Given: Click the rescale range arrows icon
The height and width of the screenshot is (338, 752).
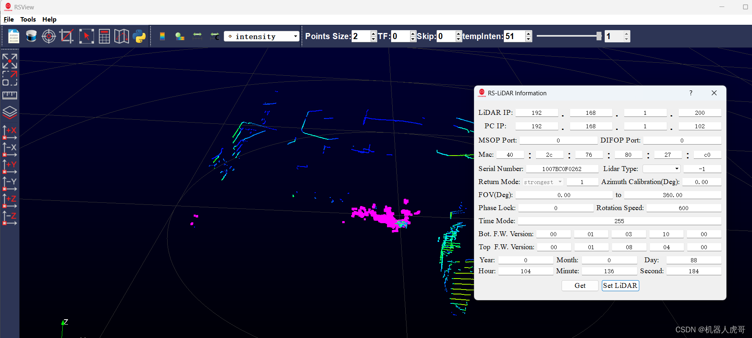Looking at the screenshot, I should [197, 36].
